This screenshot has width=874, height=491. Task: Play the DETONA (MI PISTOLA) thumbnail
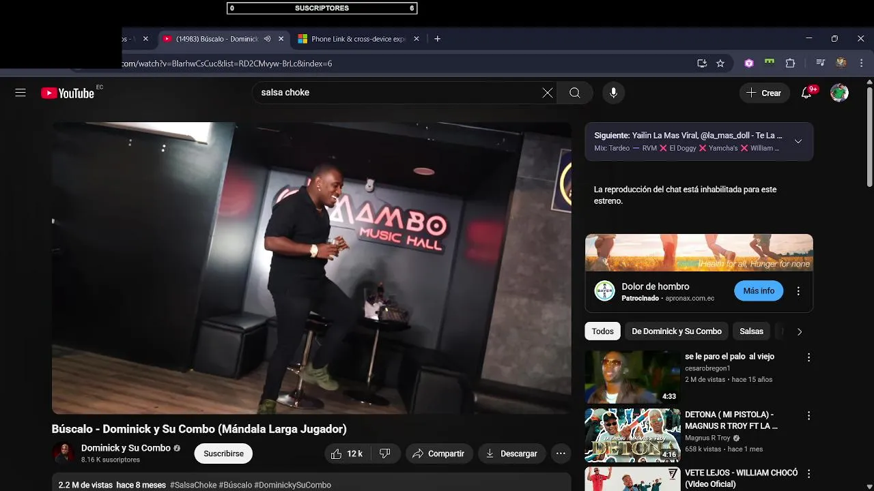[632, 436]
